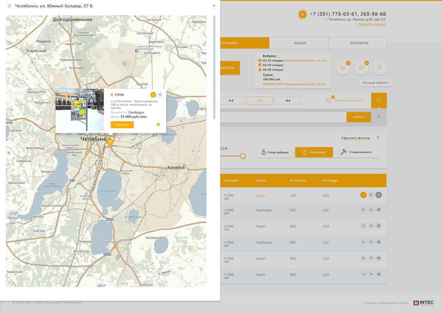The image size is (442, 313).
Task: Add map popup stand to cart
Action: 153,95
